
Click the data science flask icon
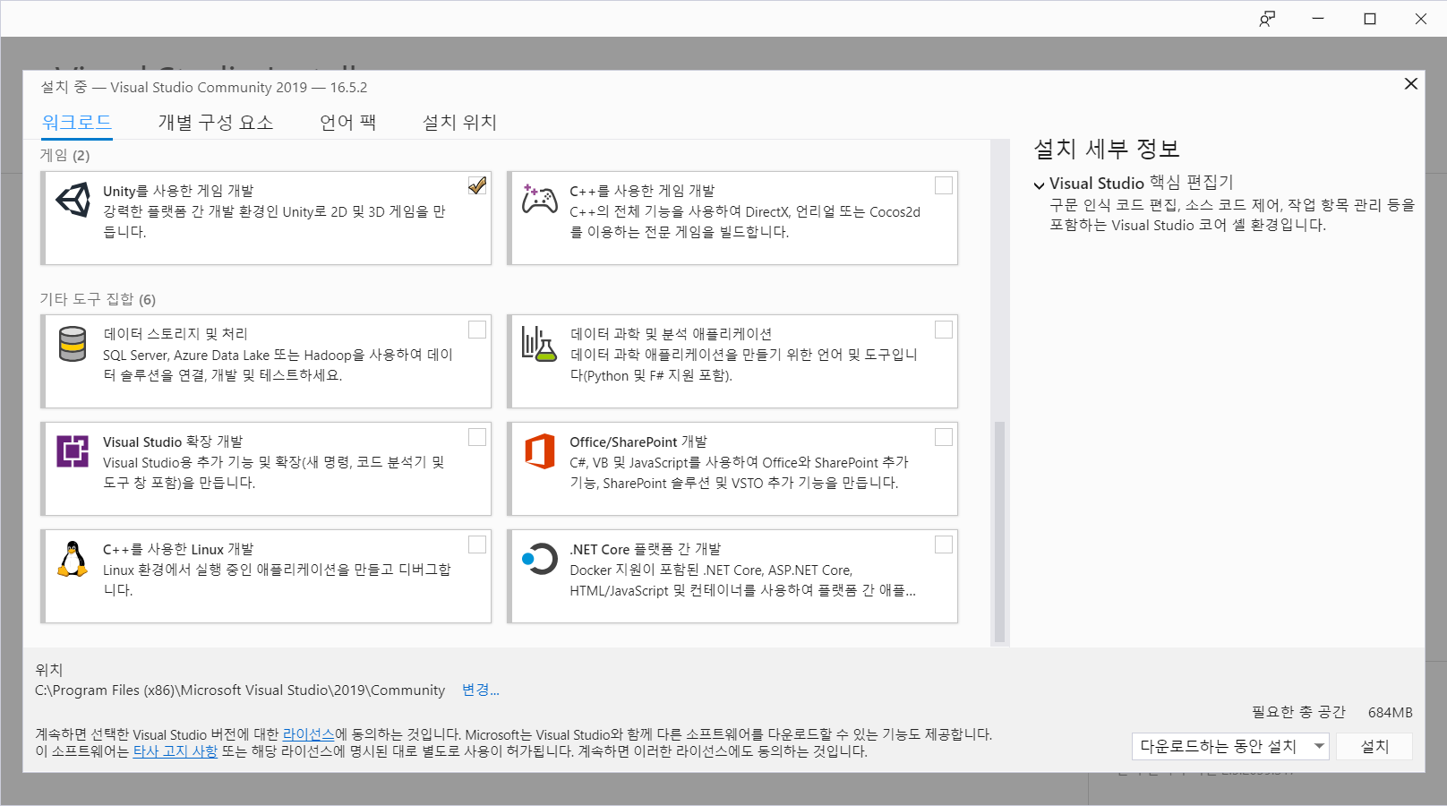539,344
